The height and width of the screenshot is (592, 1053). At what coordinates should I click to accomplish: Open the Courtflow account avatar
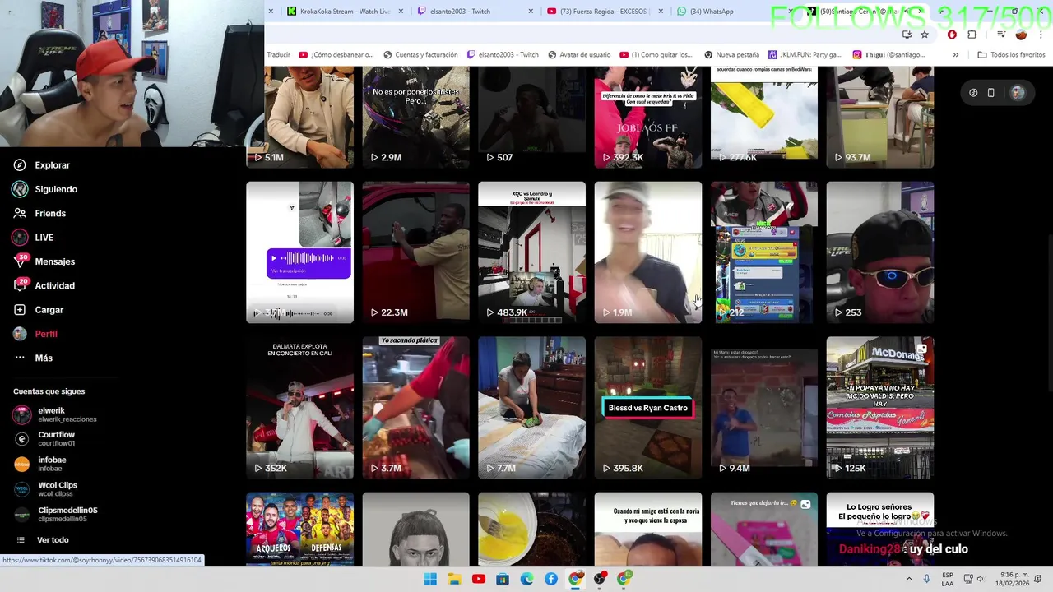click(x=22, y=439)
